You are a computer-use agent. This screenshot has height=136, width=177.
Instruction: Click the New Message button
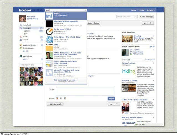146,17
